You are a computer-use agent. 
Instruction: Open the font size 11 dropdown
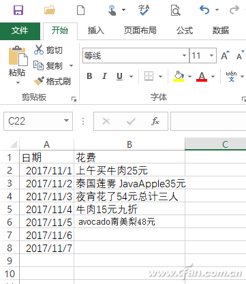point(211,55)
